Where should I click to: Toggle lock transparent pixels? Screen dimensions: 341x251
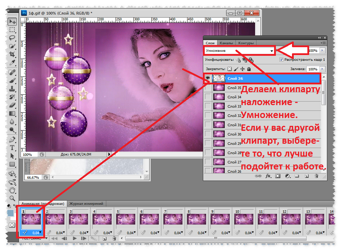229,69
